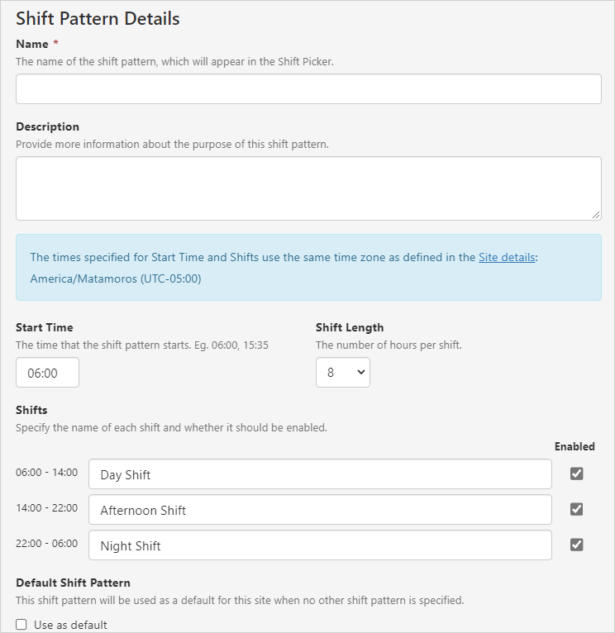Click the 22:00 - 06:00 time label

46,544
